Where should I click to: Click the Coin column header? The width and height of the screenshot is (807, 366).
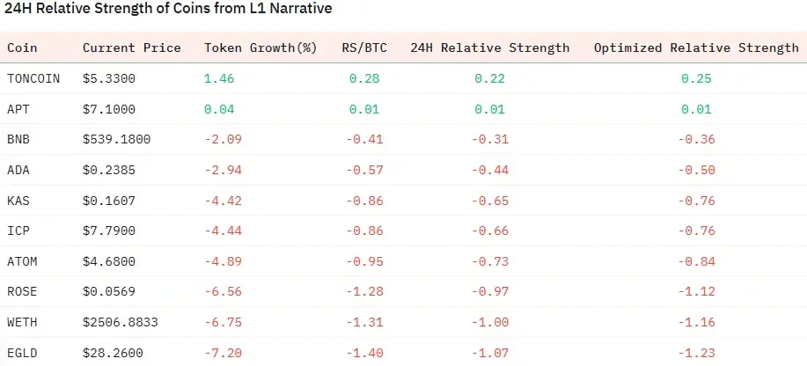[x=22, y=48]
